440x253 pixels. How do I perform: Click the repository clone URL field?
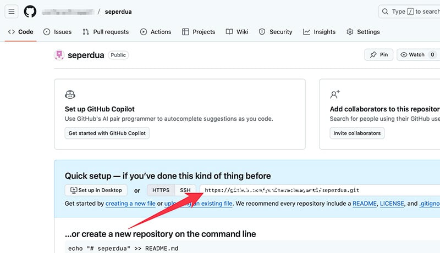[x=320, y=190]
